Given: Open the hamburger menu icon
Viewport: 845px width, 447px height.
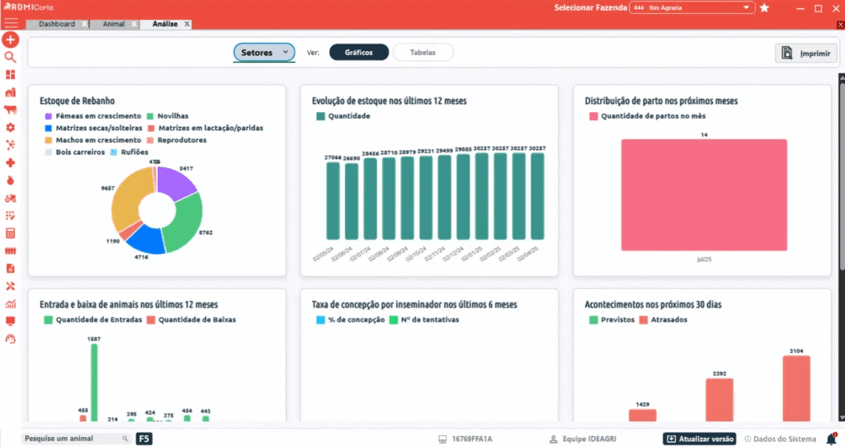Looking at the screenshot, I should point(10,22).
